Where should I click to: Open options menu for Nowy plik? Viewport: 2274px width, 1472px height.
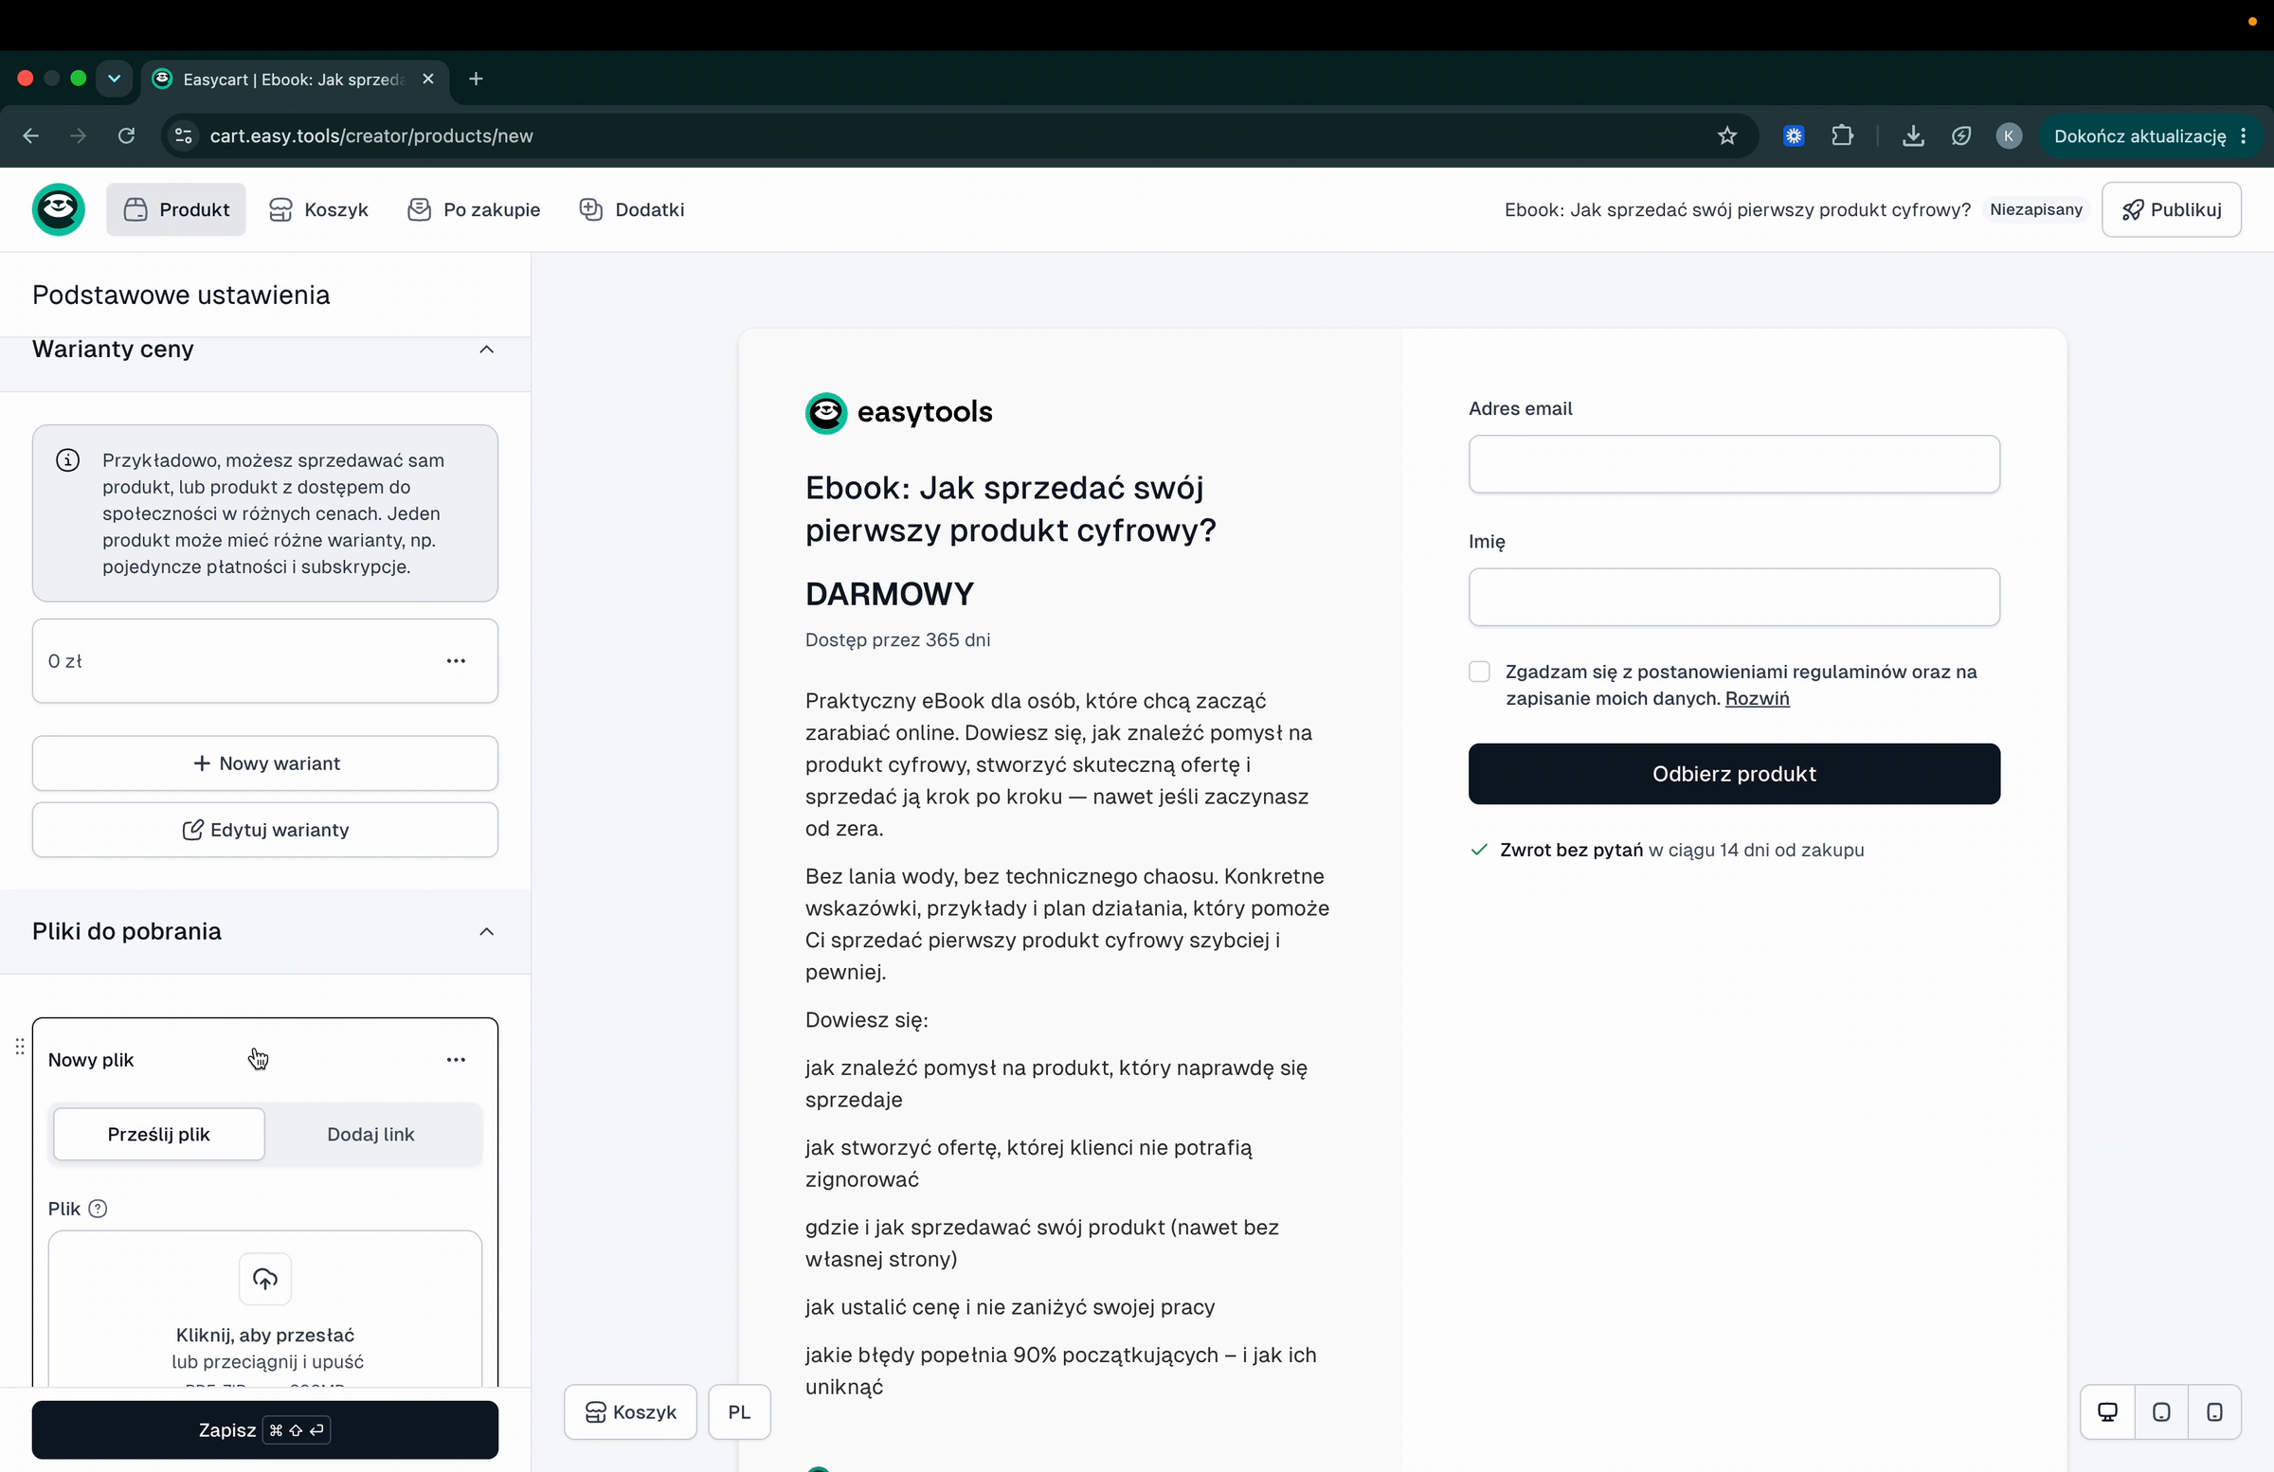[x=456, y=1059]
